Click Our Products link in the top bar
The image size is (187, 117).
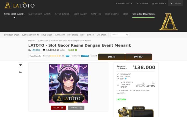point(161,4)
